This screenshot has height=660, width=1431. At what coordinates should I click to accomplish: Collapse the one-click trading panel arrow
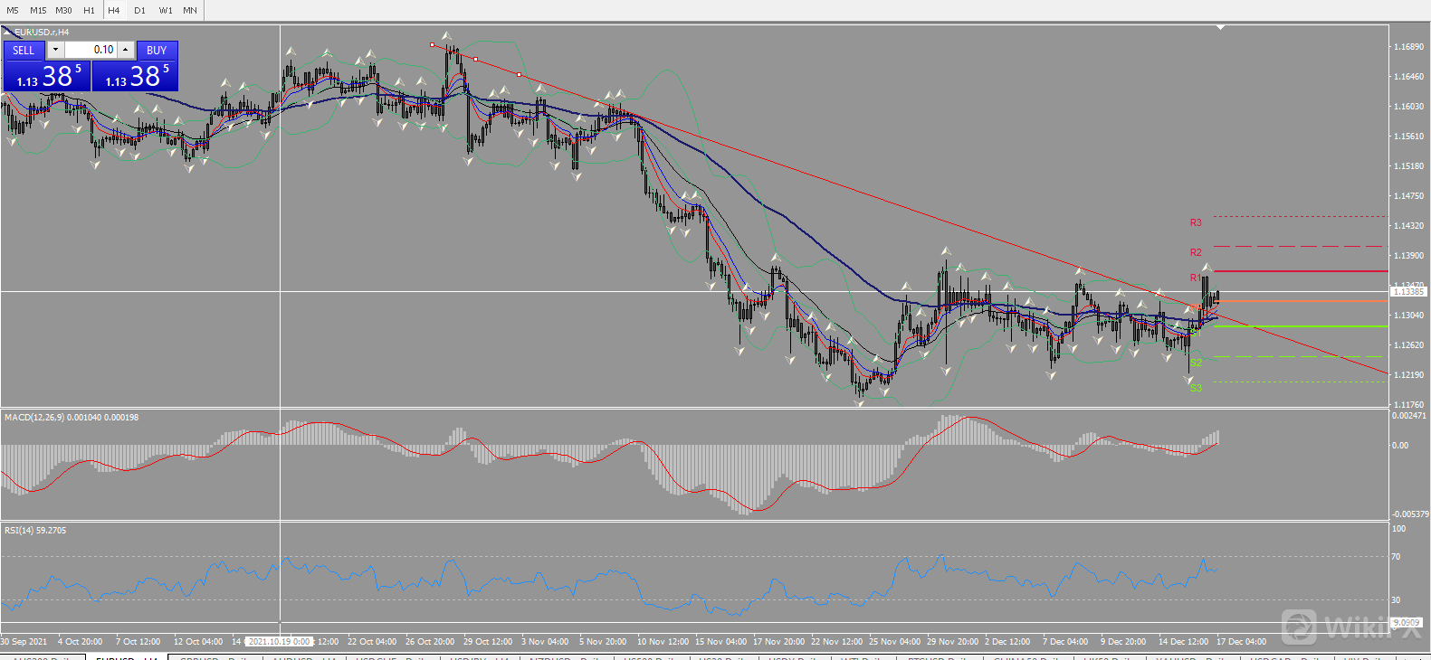click(7, 33)
